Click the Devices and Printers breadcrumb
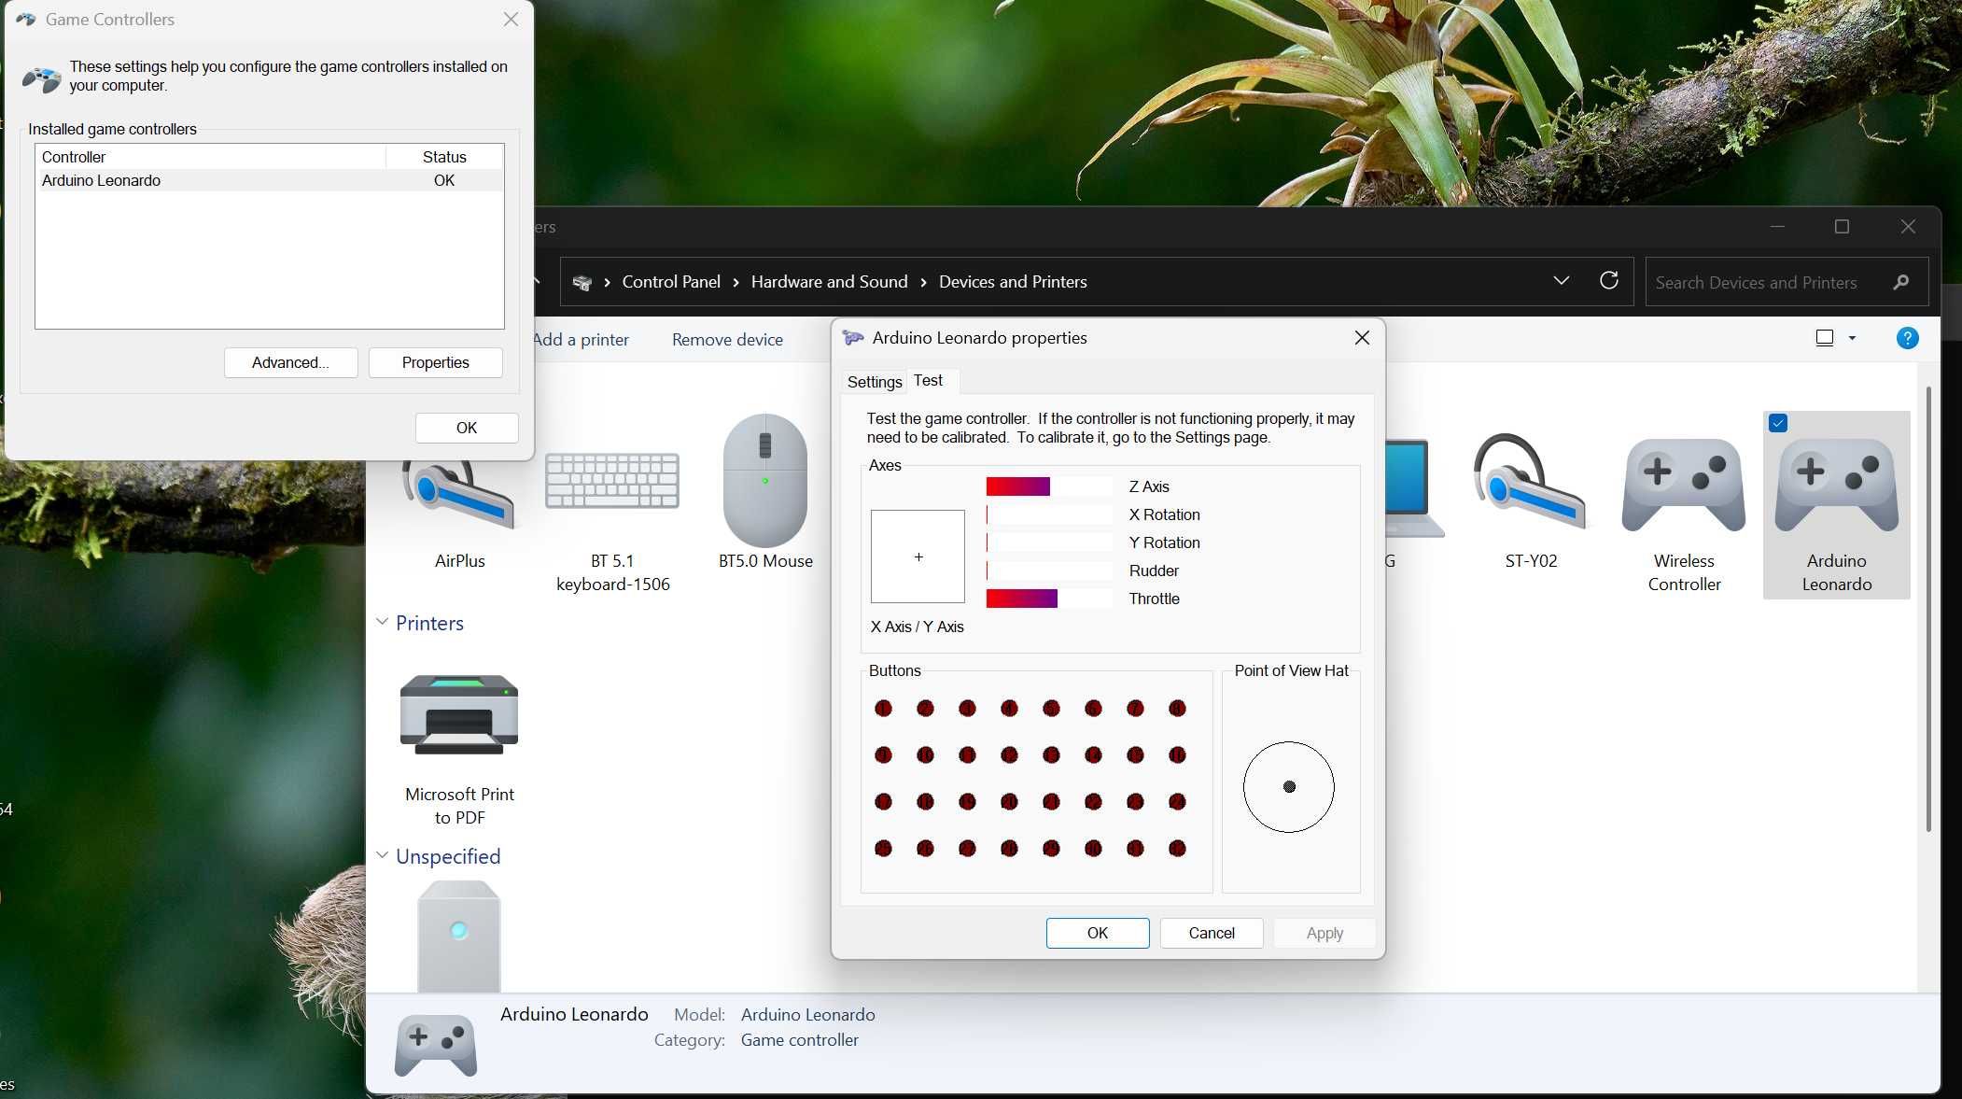The height and width of the screenshot is (1099, 1962). click(1013, 282)
